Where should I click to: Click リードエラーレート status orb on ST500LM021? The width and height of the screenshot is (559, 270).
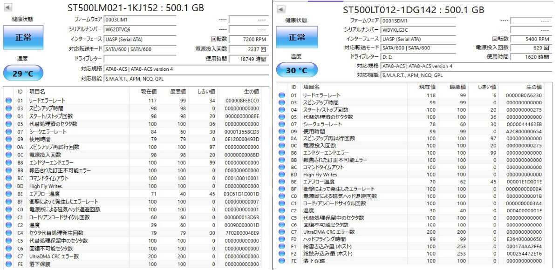pos(8,101)
